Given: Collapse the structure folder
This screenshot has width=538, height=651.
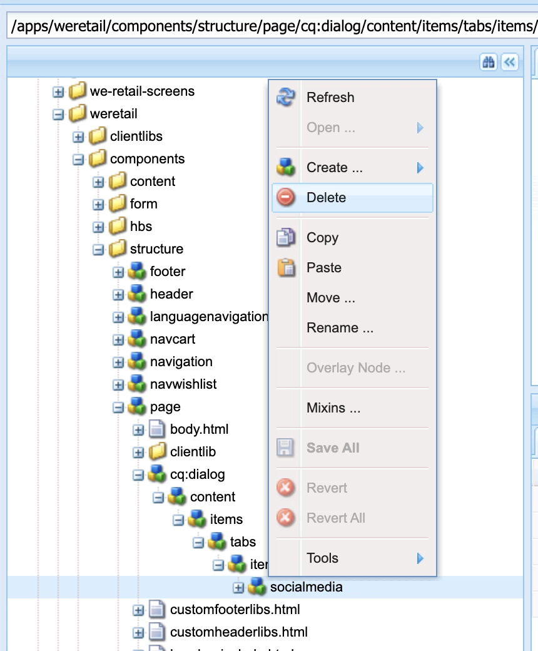Looking at the screenshot, I should [x=98, y=250].
